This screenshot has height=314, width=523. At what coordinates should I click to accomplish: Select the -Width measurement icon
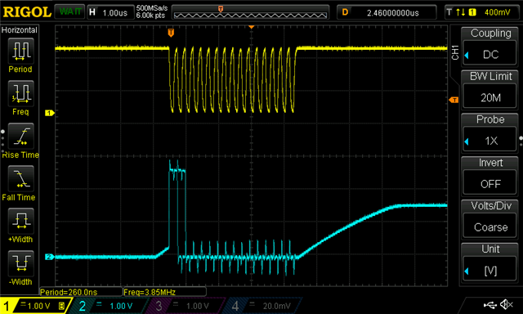pyautogui.click(x=20, y=263)
